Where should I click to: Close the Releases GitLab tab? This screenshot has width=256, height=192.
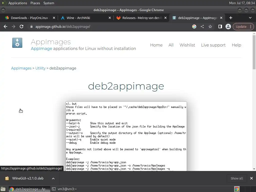pos(165,18)
